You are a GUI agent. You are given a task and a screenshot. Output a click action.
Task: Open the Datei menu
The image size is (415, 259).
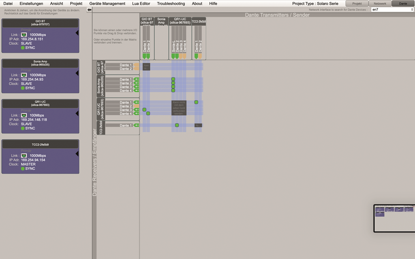point(8,3)
